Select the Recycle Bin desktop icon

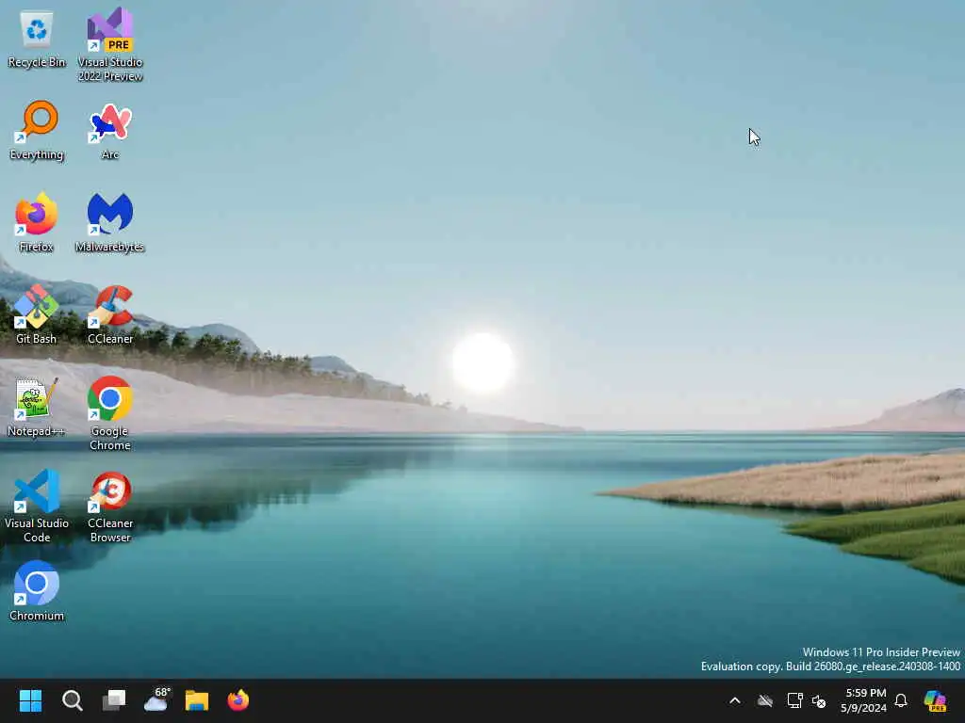point(37,38)
